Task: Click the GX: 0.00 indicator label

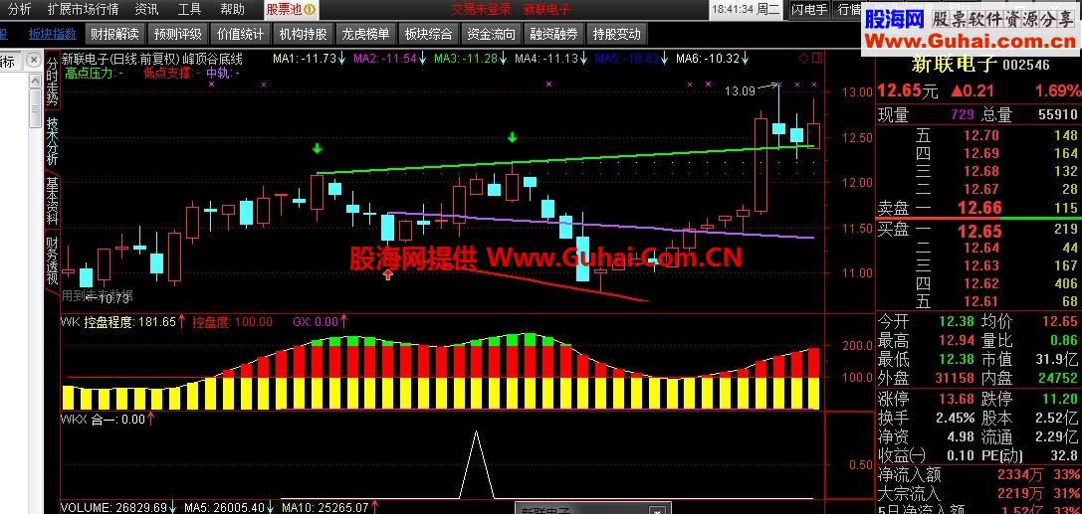Action: tap(321, 322)
